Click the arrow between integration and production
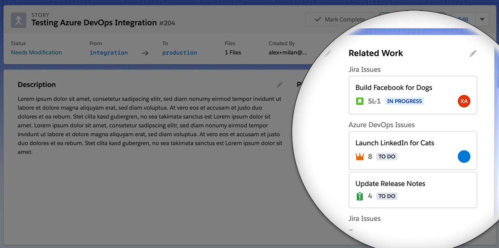 [x=145, y=53]
